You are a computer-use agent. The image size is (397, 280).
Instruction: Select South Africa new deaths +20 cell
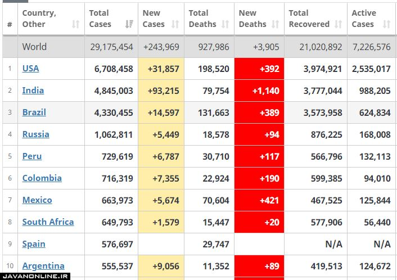[259, 222]
